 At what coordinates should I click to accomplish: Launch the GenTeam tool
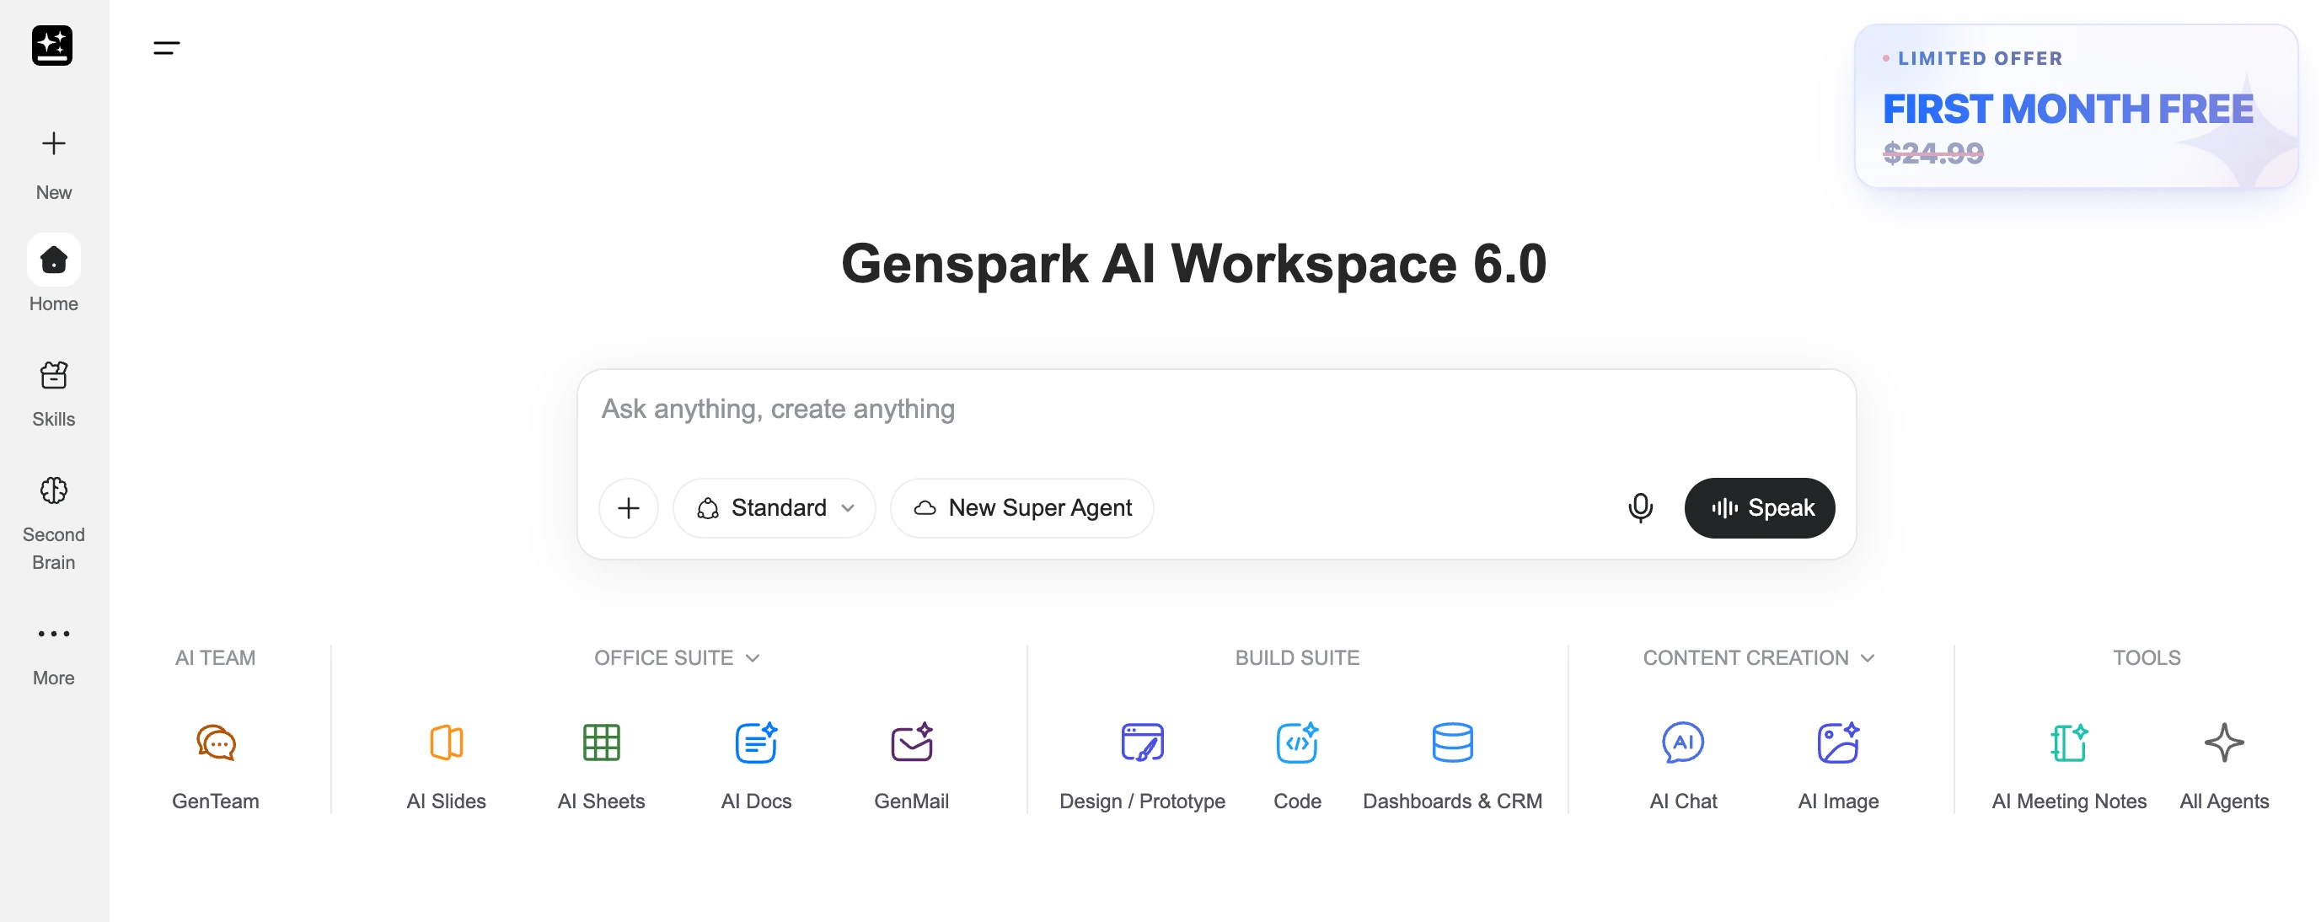point(216,766)
